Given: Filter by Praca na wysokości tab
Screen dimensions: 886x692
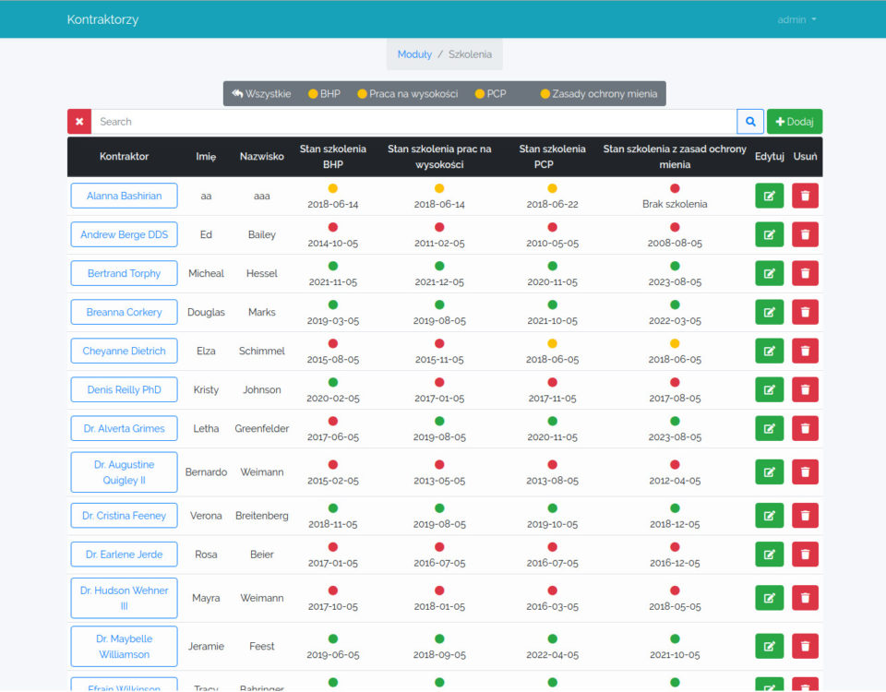Looking at the screenshot, I should coord(407,94).
